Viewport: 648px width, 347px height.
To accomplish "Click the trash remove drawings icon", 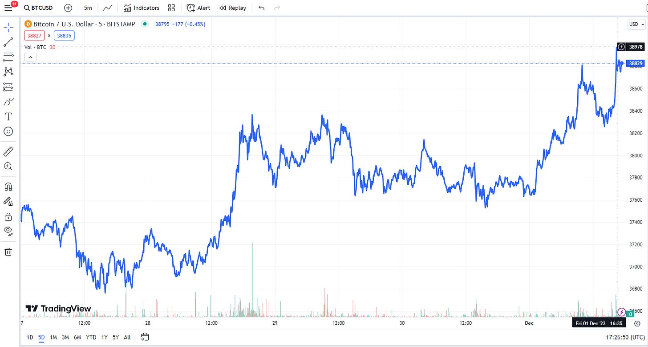I will (8, 252).
